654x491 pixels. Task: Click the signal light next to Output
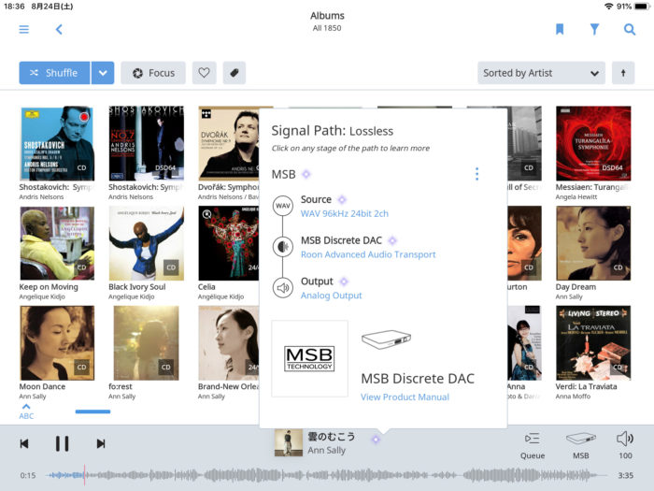pyautogui.click(x=344, y=282)
